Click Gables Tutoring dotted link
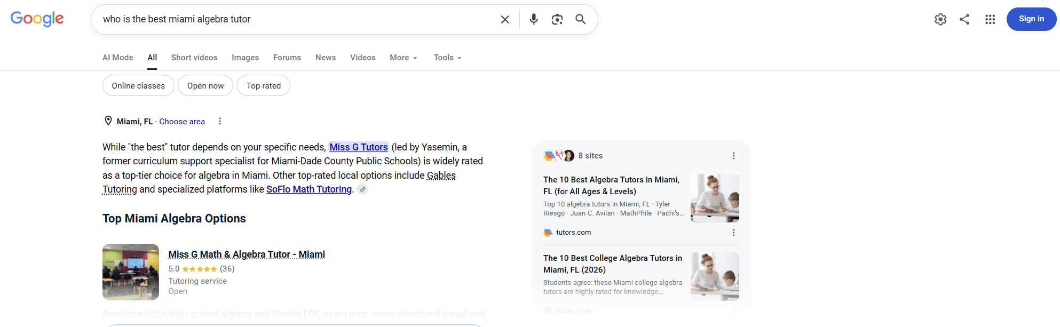This screenshot has height=327, width=1060. coord(441,176)
